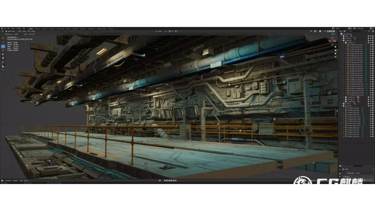Select the Cursor tool in the left toolbar

coord(3,42)
